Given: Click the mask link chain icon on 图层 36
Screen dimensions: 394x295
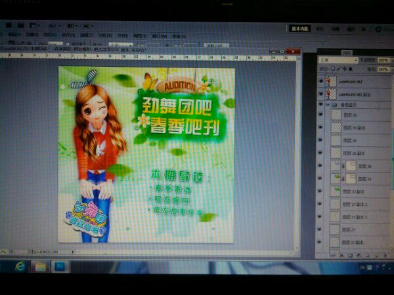Looking at the screenshot, I should click(x=343, y=166).
